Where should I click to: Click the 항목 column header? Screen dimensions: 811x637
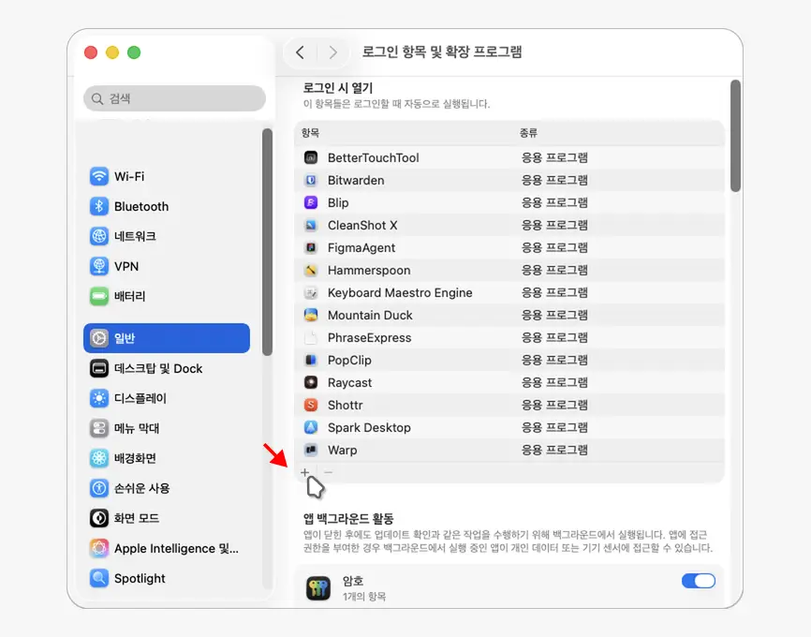click(310, 133)
